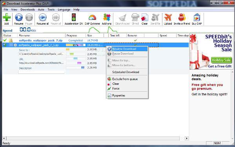Collapse the softpedia_wallpaper_pack_7_1.zip details row
Image resolution: width=235 pixels, height=147 pixels.
click(x=15, y=45)
